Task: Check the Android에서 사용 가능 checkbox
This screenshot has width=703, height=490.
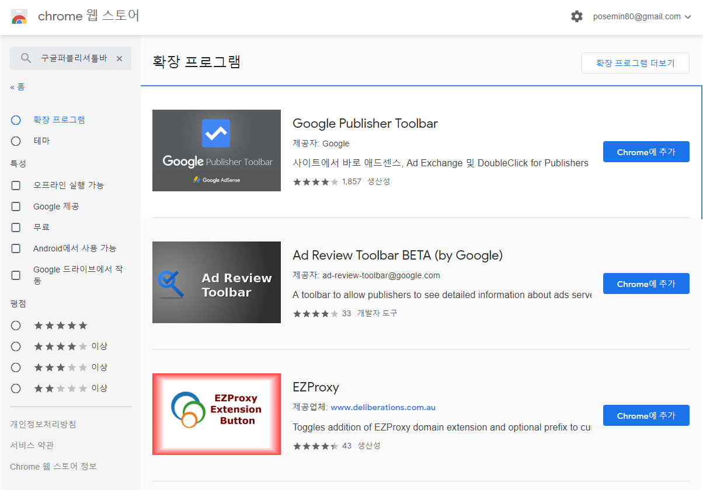Action: tap(16, 249)
